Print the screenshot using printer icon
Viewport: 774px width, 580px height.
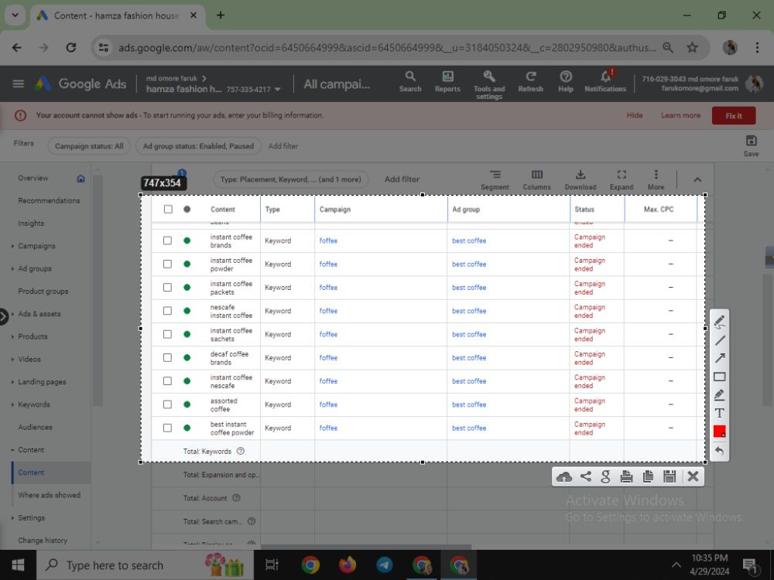tap(626, 476)
